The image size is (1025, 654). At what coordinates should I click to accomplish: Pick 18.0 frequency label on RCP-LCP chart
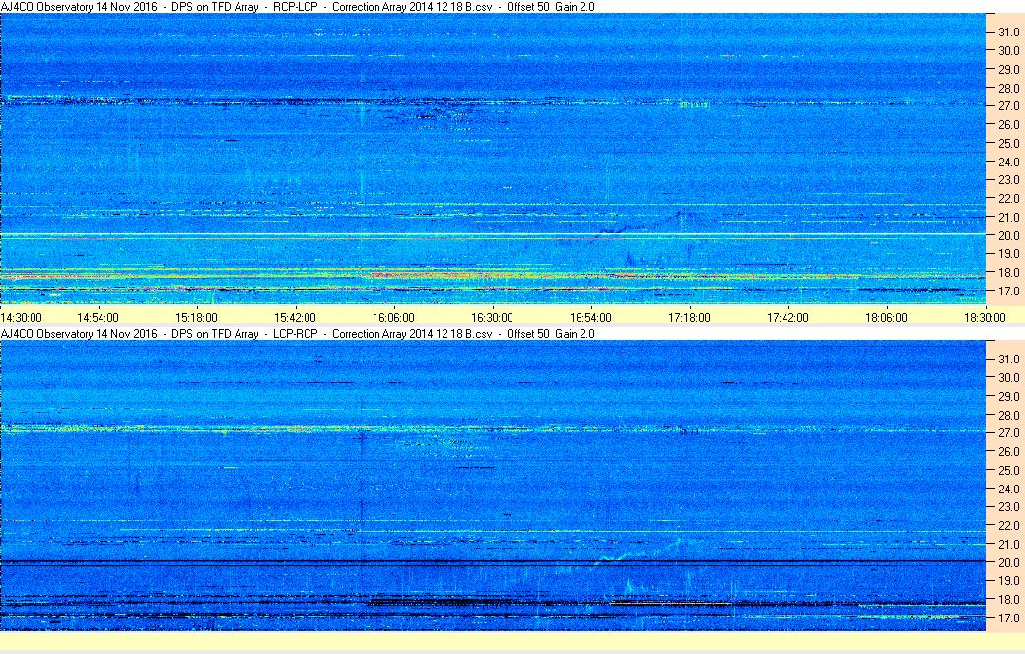click(1008, 273)
